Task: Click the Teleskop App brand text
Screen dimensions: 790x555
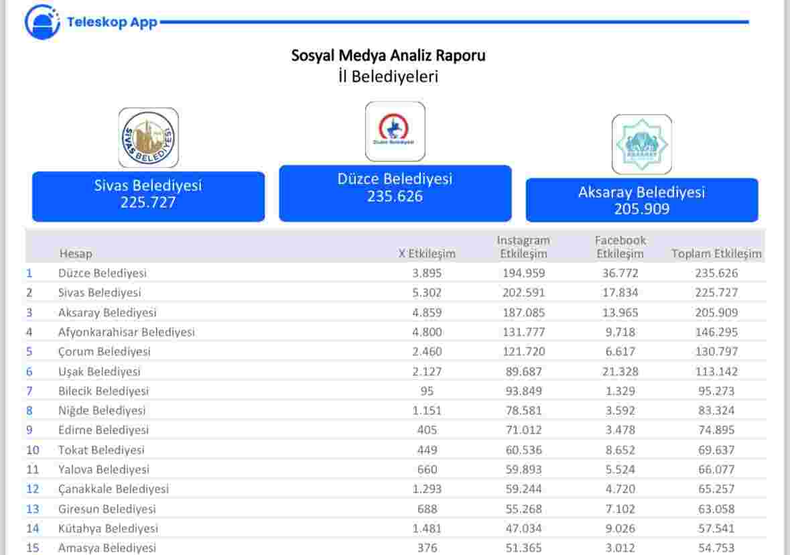Action: 112,23
